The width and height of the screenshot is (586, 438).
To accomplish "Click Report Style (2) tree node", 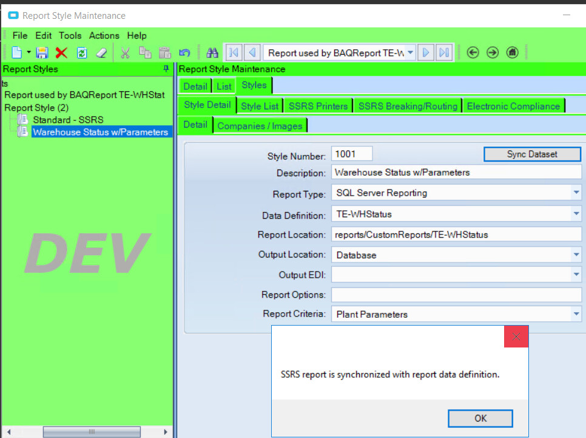I will [x=36, y=108].
